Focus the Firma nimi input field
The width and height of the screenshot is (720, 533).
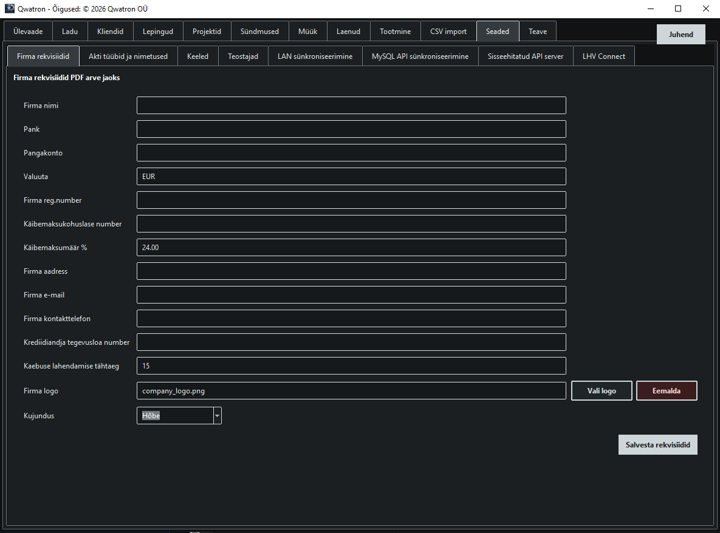(x=351, y=106)
